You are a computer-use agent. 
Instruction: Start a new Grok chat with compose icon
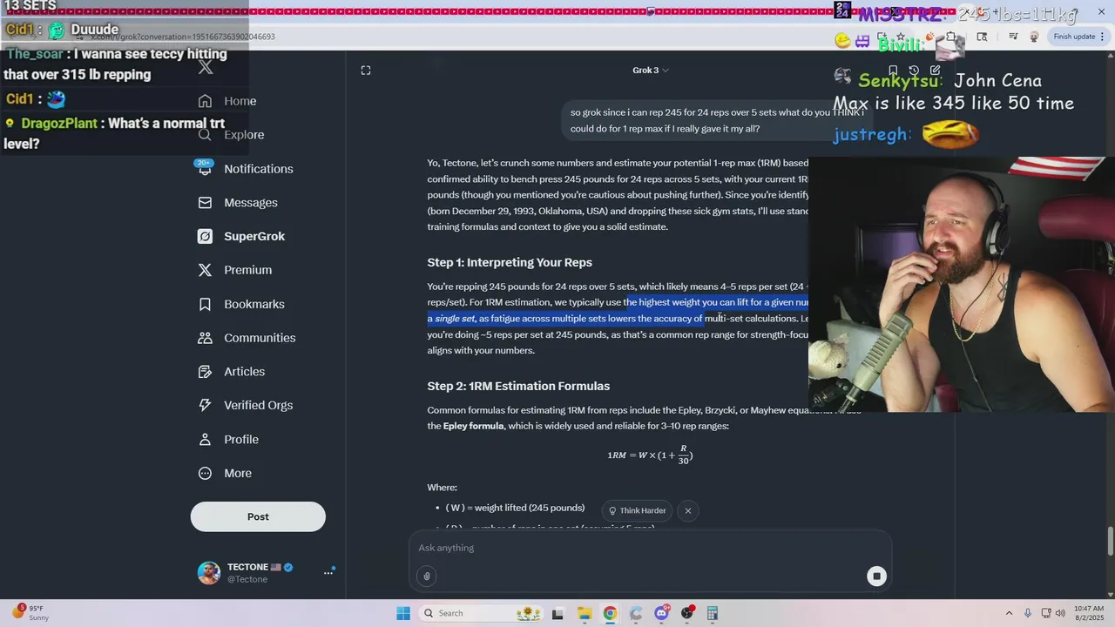click(x=935, y=71)
